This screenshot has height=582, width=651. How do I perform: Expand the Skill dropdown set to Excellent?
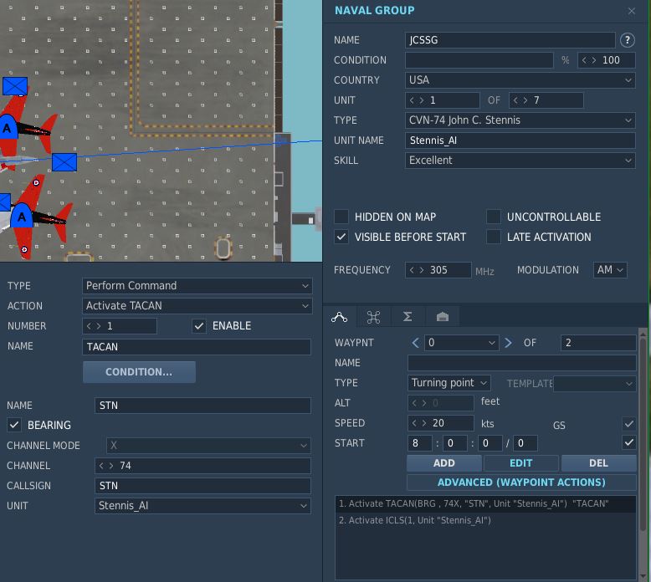coord(520,161)
